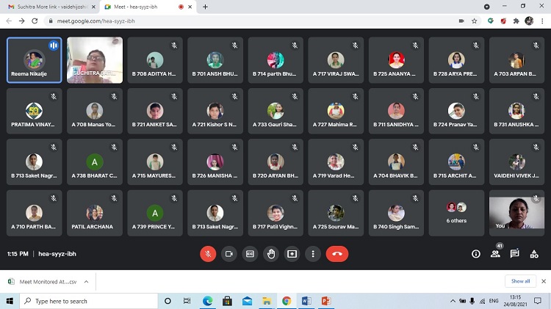Select Reema Nikalje's video tile
Image resolution: width=551 pixels, height=309 pixels.
tap(34, 60)
